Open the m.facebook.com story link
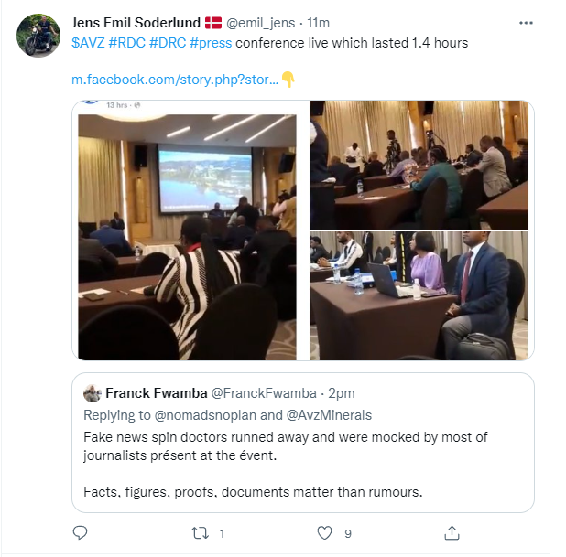Viewport: 566px width, 557px height. (x=174, y=80)
